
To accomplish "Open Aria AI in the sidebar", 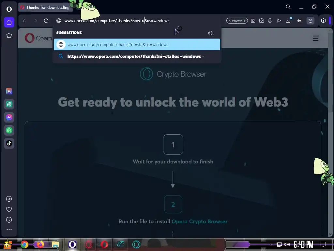I will 9,91.
